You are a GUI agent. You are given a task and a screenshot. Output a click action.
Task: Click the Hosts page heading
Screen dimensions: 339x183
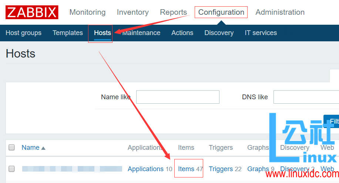(x=20, y=53)
